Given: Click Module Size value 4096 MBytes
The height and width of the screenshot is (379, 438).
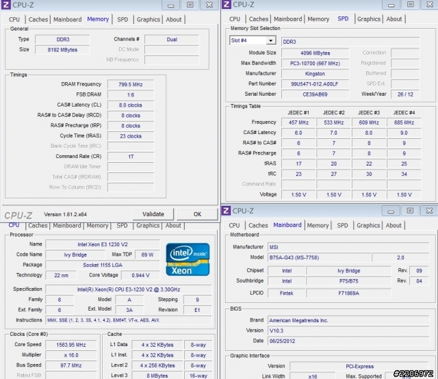Looking at the screenshot, I should coord(315,53).
